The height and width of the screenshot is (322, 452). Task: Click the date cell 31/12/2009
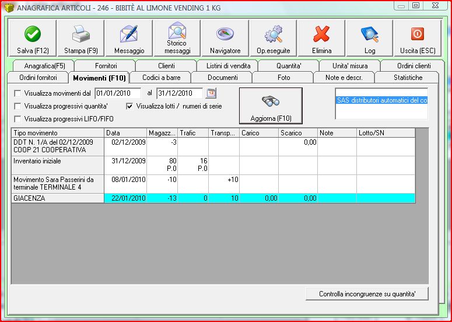click(125, 165)
